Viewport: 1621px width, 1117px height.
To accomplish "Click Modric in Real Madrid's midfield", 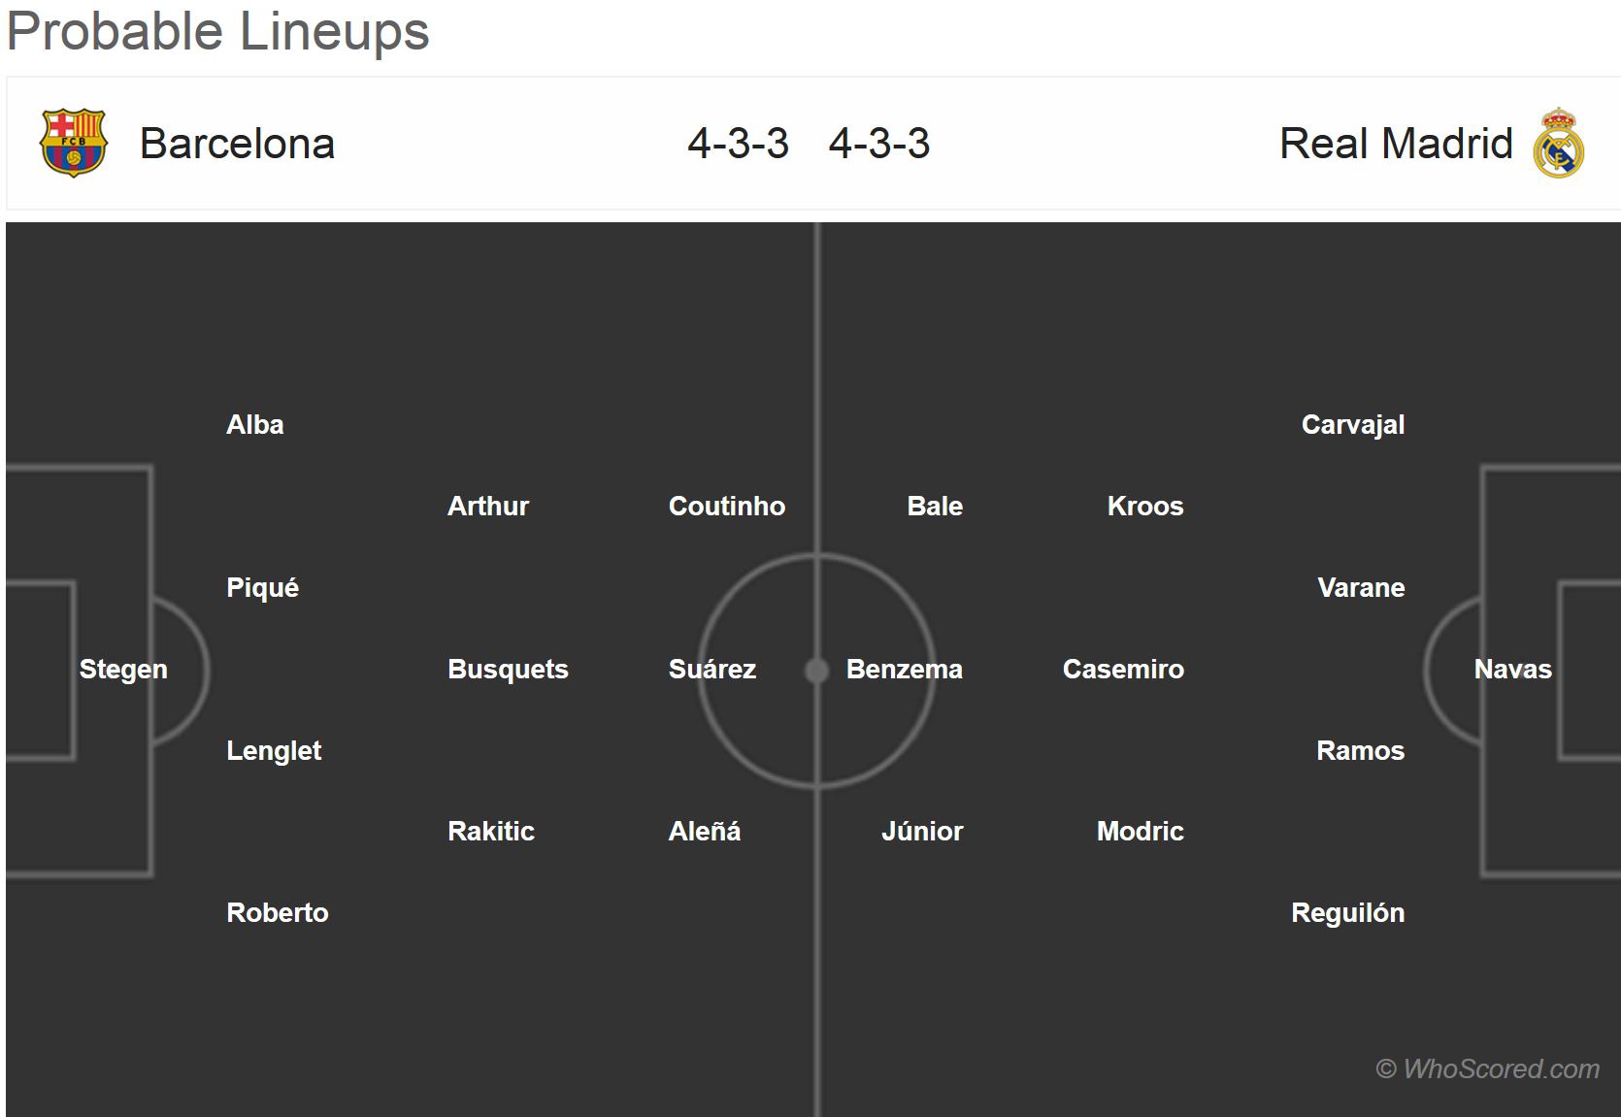I will tap(1140, 831).
